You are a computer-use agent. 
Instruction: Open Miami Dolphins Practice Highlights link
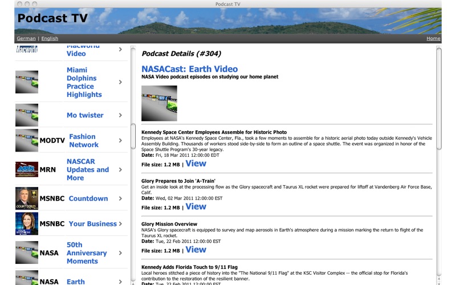[x=84, y=82]
